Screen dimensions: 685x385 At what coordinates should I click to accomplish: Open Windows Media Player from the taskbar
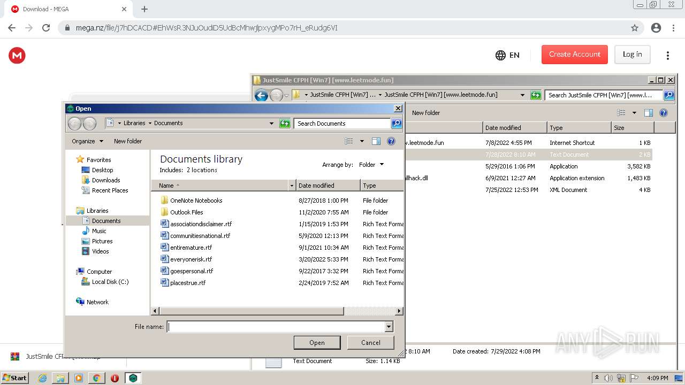[x=79, y=378]
